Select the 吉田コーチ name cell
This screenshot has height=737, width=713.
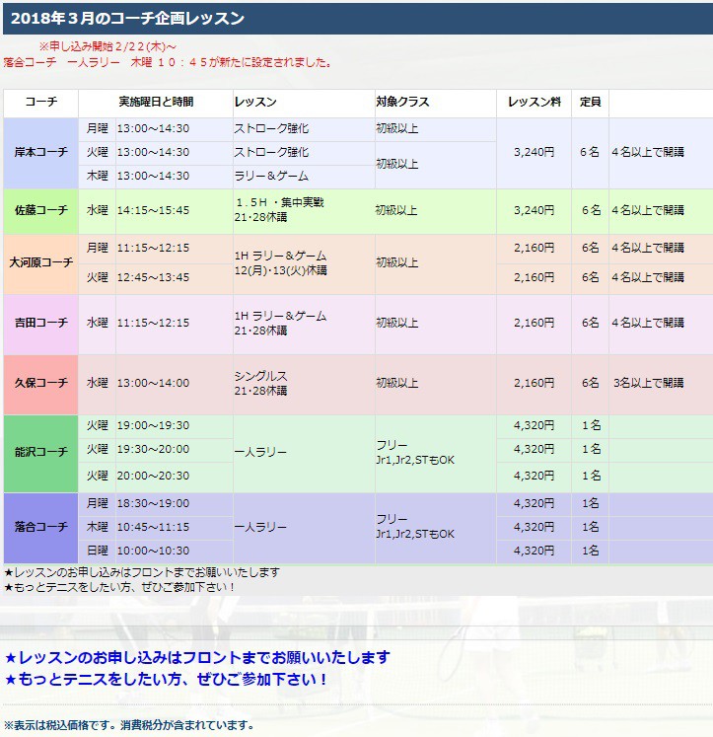tap(40, 323)
